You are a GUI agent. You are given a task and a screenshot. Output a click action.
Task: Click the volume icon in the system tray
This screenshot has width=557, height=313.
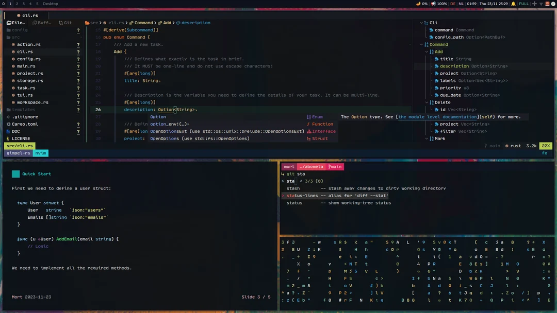click(432, 4)
